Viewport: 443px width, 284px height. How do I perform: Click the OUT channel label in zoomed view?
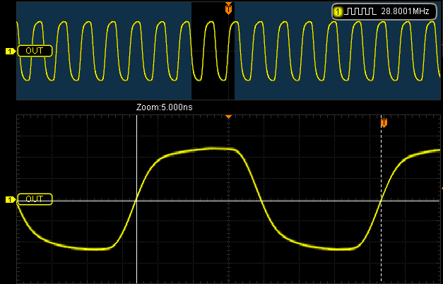point(35,199)
